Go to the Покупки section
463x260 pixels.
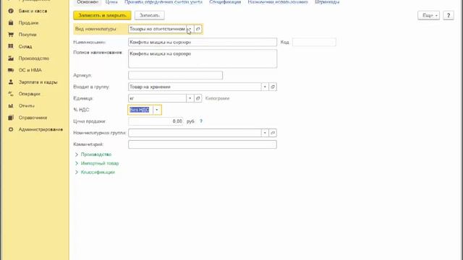[27, 35]
